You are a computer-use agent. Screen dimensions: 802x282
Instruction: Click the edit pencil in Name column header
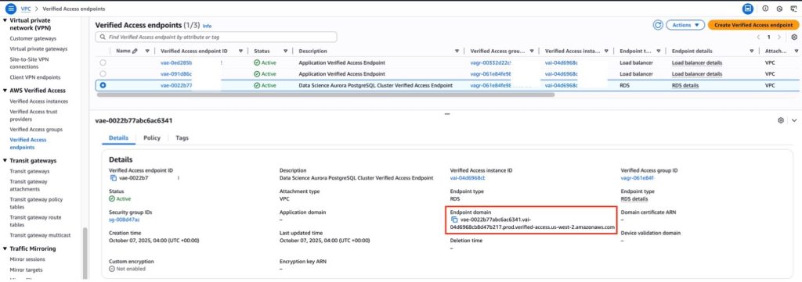pos(135,51)
